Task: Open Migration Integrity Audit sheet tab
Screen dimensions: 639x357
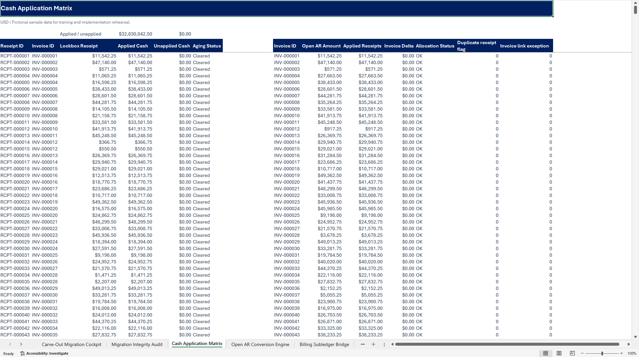Action: (x=137, y=344)
